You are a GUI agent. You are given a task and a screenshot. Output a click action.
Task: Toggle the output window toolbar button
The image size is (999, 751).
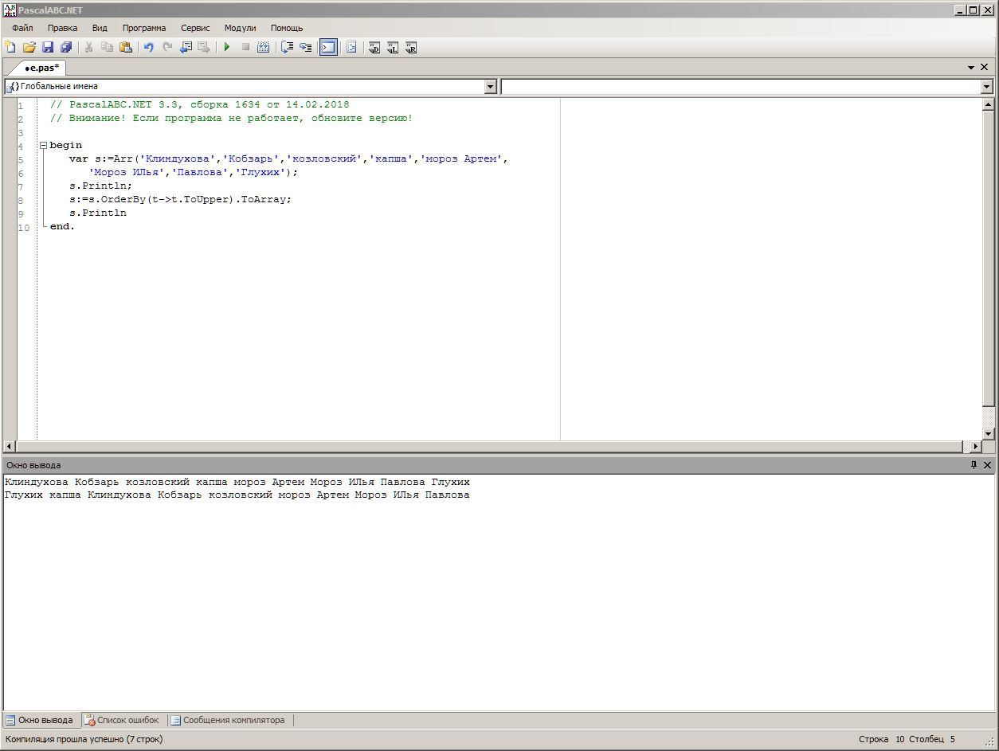pos(328,48)
